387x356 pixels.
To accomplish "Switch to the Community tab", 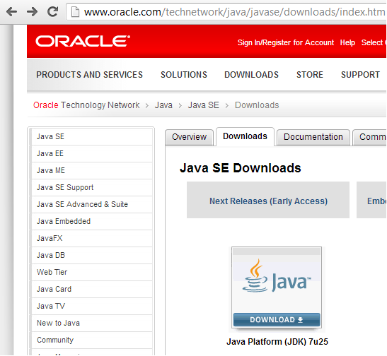I will tap(370, 137).
